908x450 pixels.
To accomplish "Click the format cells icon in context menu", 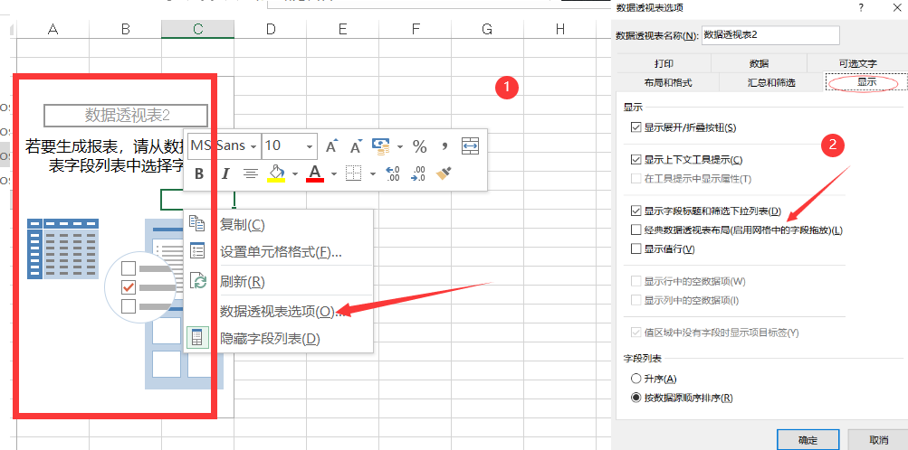I will coord(197,251).
